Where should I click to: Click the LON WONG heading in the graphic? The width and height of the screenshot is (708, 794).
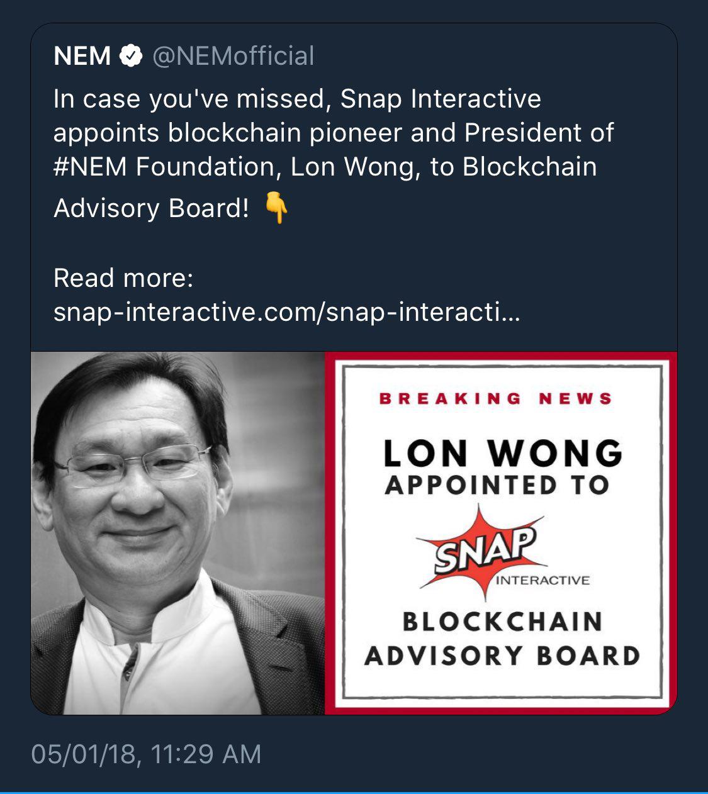pos(503,452)
